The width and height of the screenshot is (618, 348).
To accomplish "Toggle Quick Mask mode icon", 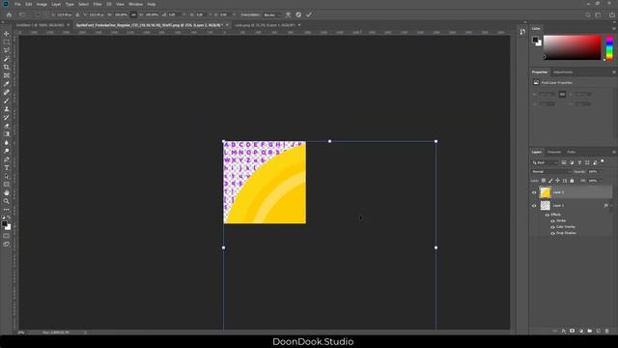I will coord(7,236).
